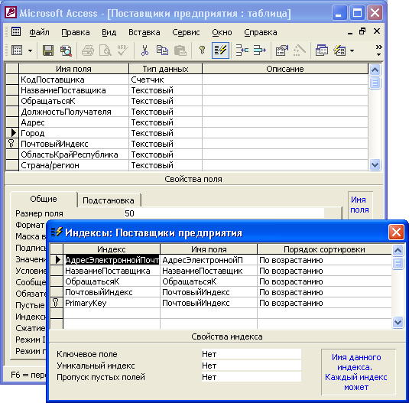
Task: Expand the View button dropdown arrow
Action: [x=31, y=51]
